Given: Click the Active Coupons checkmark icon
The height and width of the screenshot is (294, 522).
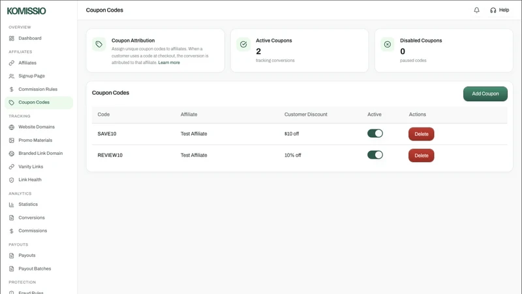Looking at the screenshot, I should point(243,44).
